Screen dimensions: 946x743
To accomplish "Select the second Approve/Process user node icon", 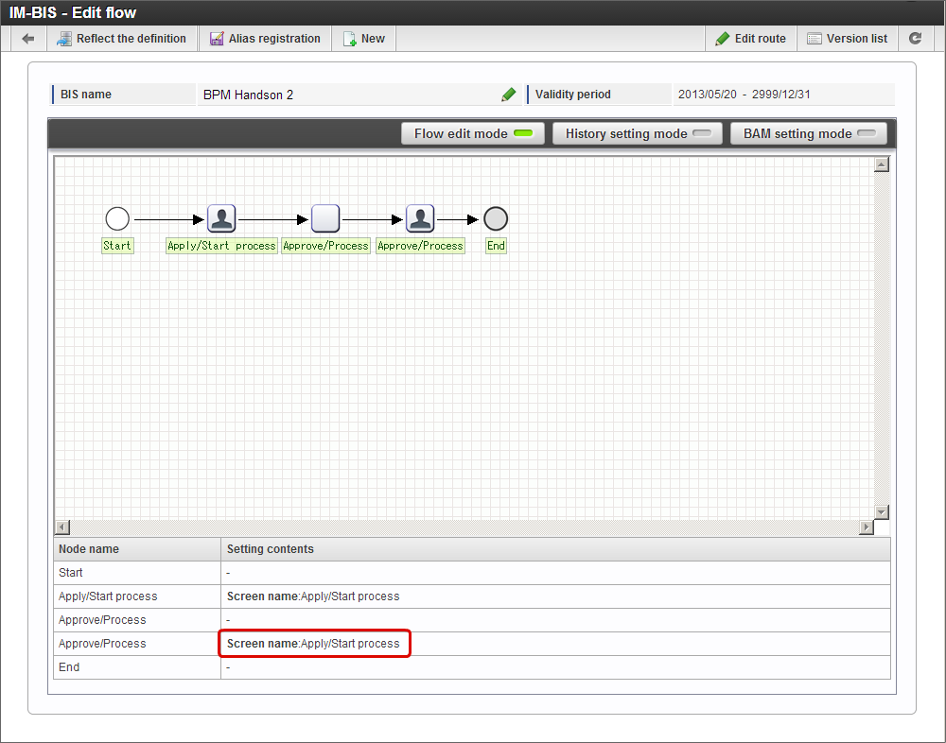I will pos(420,219).
